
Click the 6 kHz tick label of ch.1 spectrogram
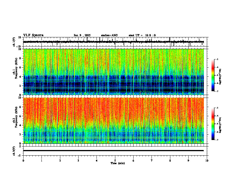(20, 67)
